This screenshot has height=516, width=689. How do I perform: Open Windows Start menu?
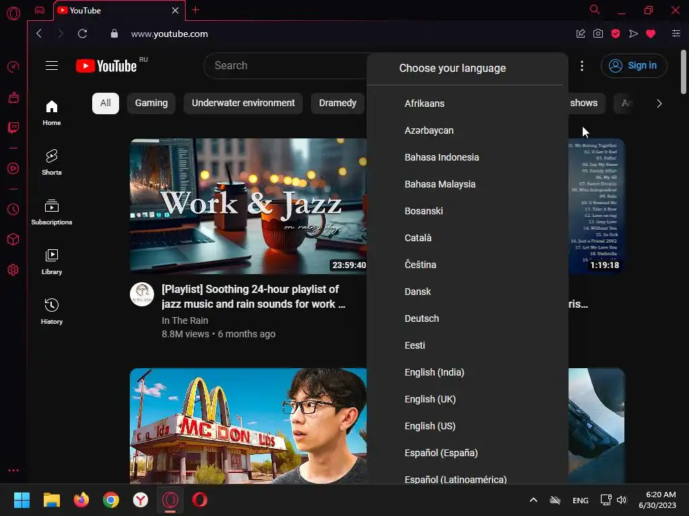22,500
